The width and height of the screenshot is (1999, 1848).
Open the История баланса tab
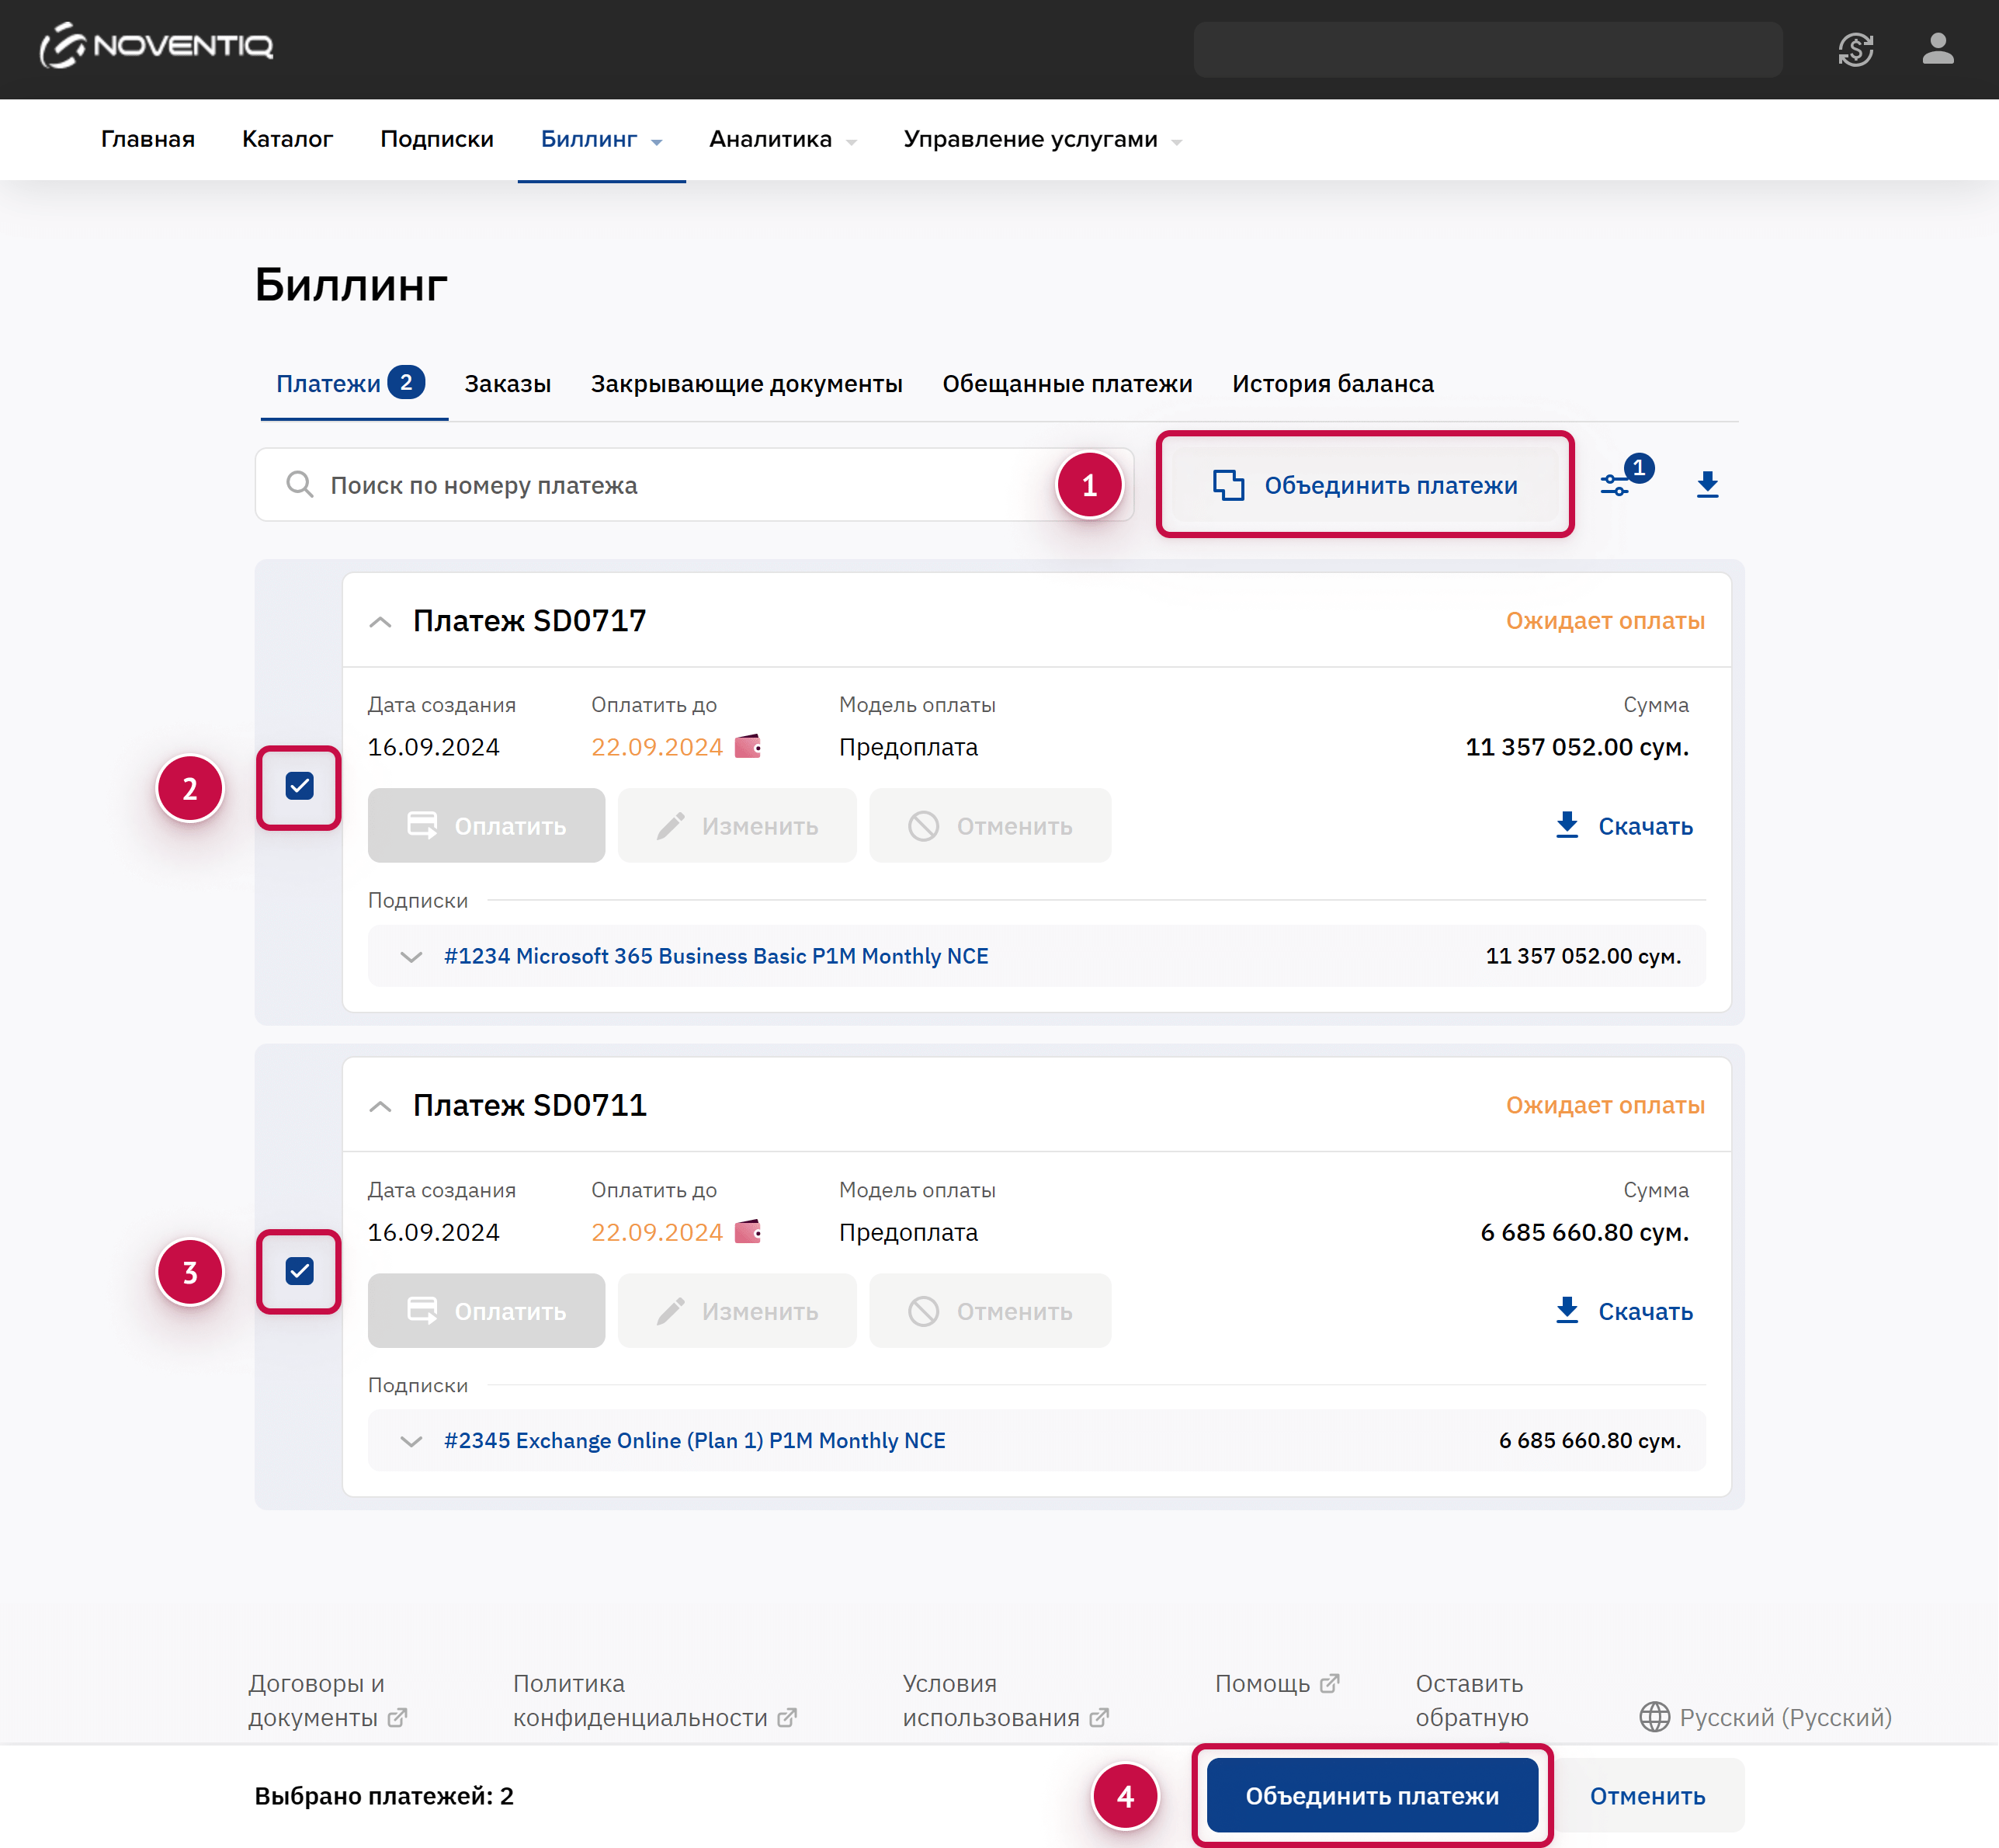1332,383
